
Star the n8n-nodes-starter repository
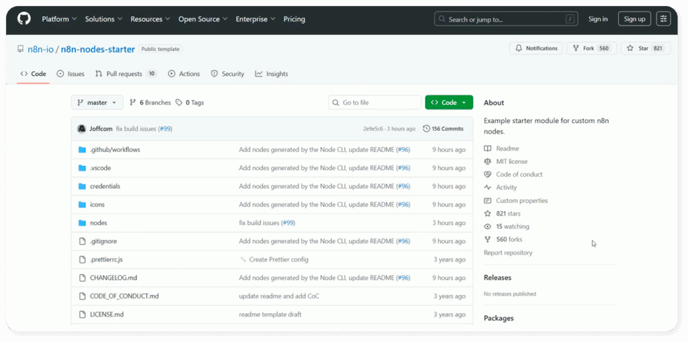point(645,48)
